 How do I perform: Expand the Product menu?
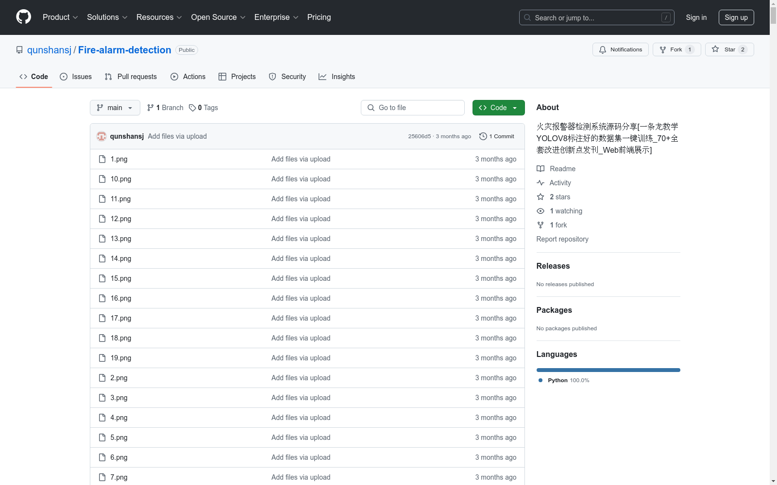[x=60, y=17]
